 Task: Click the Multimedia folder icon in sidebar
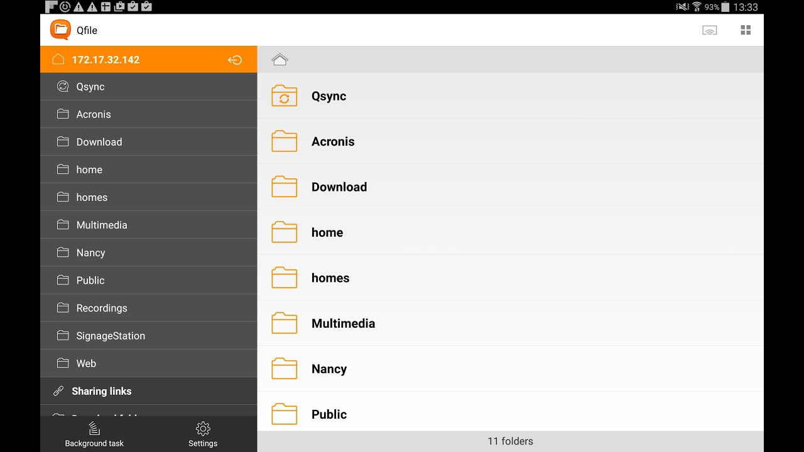(x=63, y=224)
